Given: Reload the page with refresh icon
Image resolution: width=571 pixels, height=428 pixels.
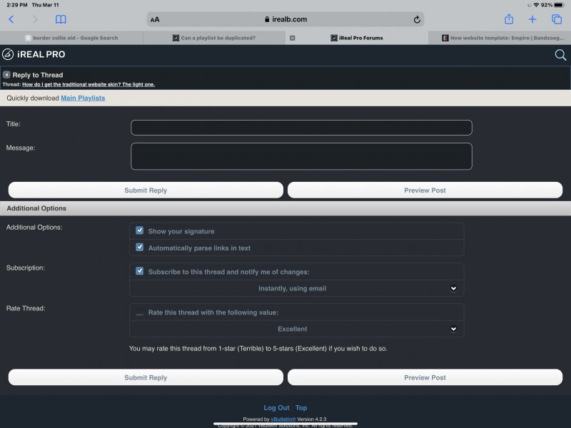Looking at the screenshot, I should tap(417, 19).
